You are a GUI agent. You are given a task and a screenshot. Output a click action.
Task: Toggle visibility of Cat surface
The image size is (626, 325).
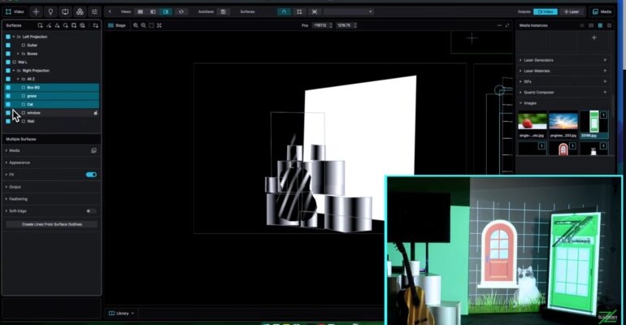(x=8, y=104)
